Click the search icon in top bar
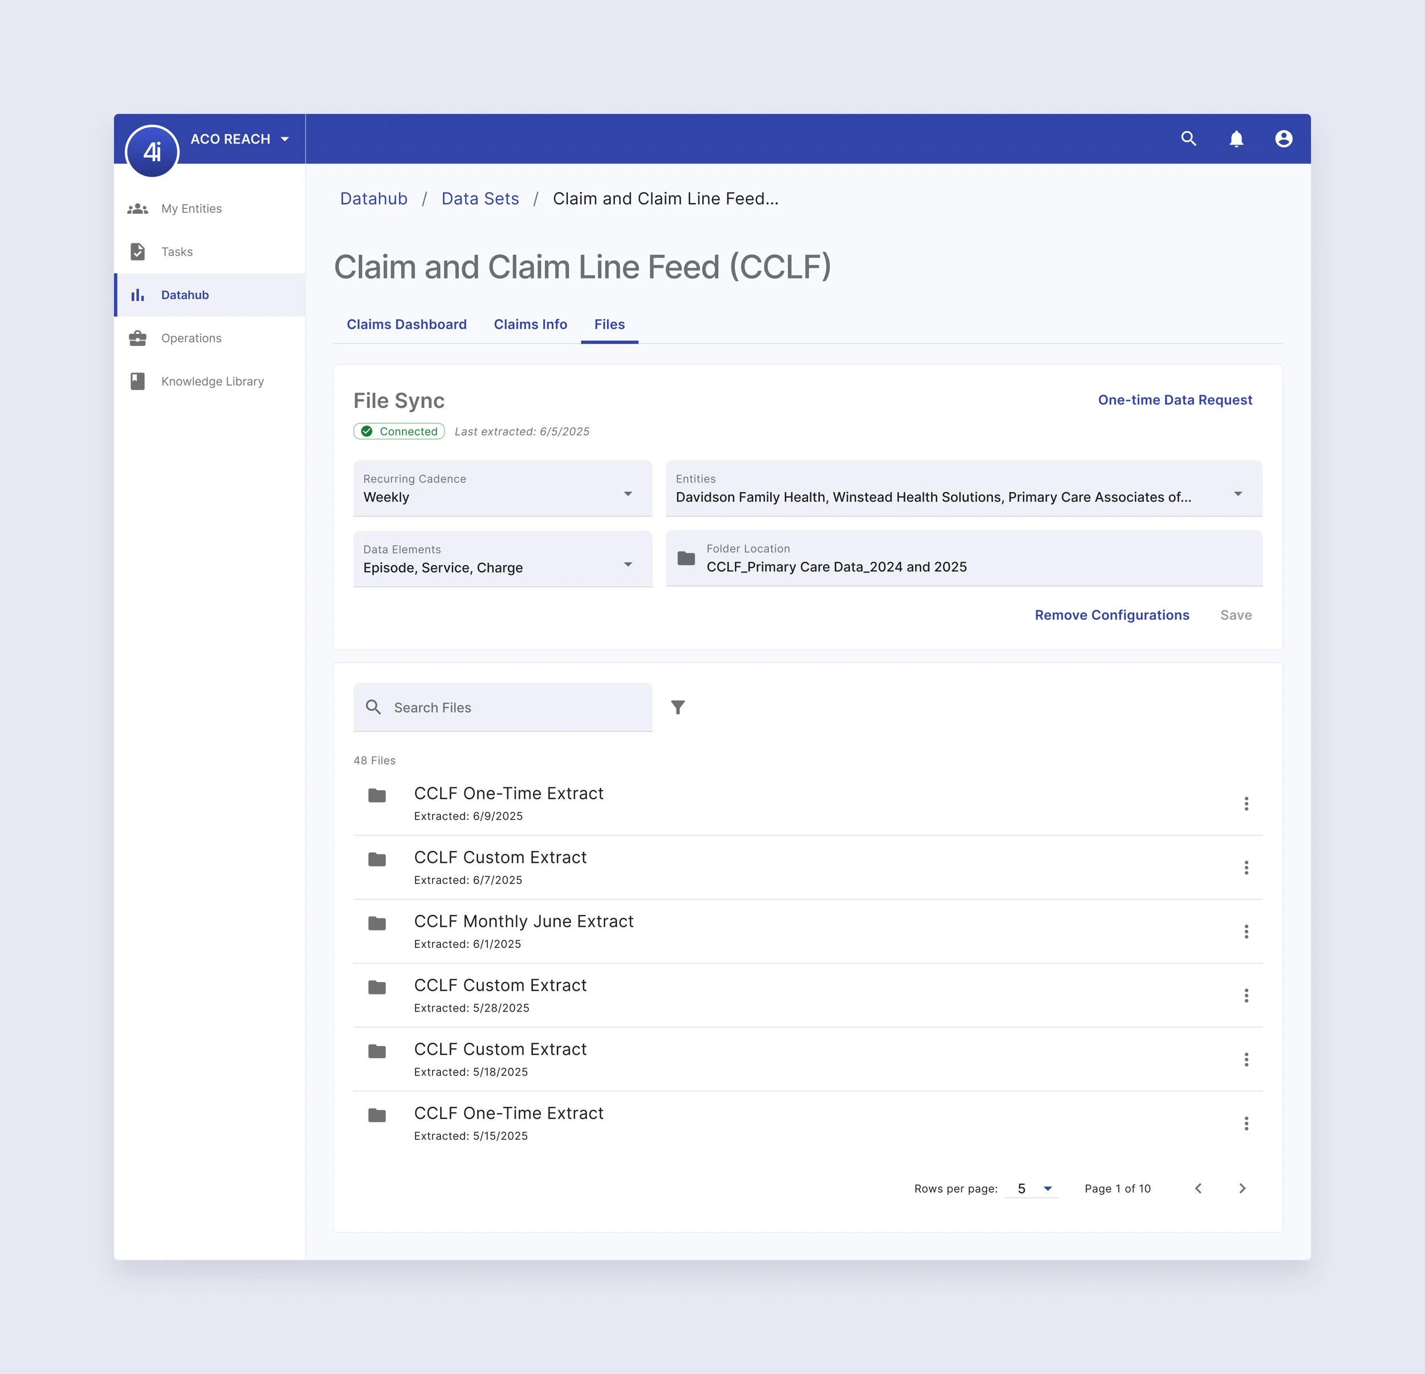1425x1374 pixels. click(1188, 139)
